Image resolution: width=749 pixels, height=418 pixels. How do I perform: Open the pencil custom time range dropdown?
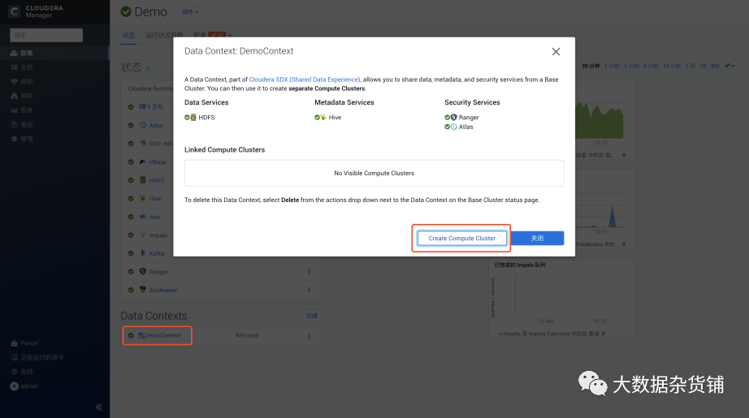730,66
